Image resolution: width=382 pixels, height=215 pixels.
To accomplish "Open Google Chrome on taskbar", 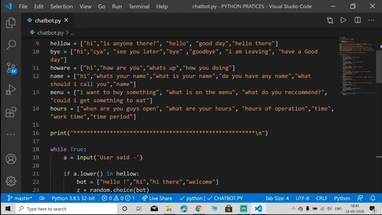I will tap(199, 209).
